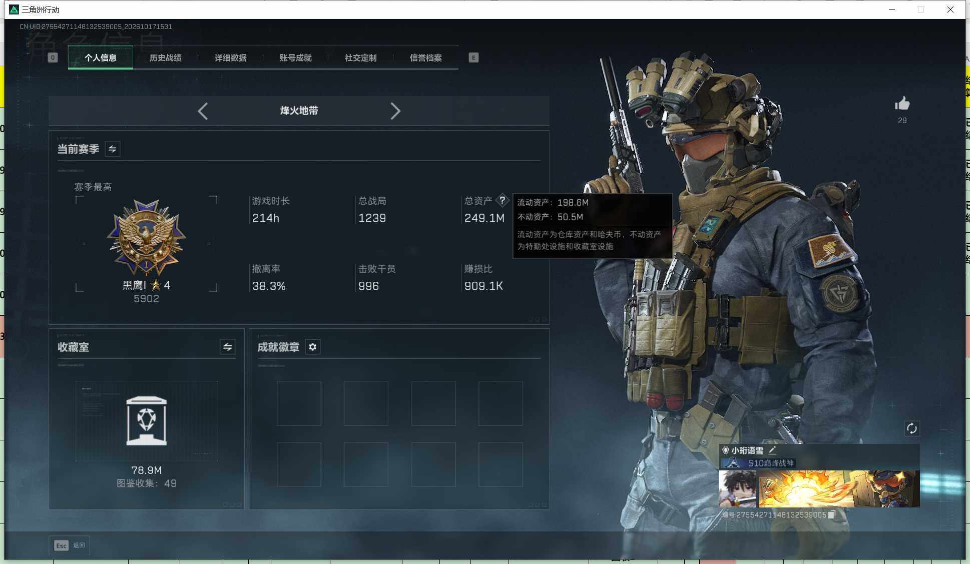
Task: Click the 黑鹰 rank badge emblem
Action: [x=146, y=237]
